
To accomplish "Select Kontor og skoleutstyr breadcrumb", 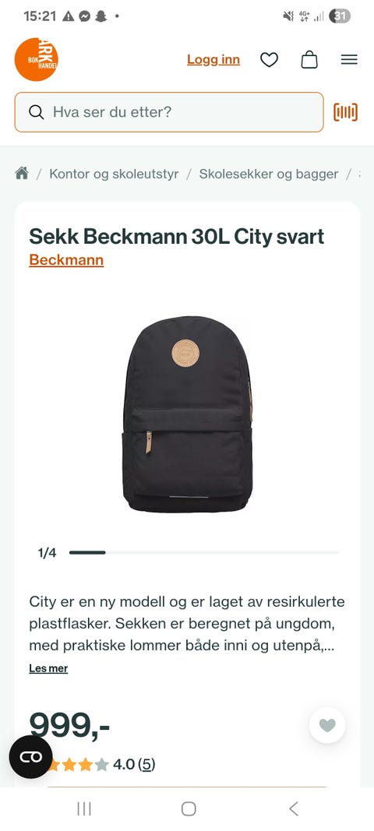I will click(x=114, y=174).
